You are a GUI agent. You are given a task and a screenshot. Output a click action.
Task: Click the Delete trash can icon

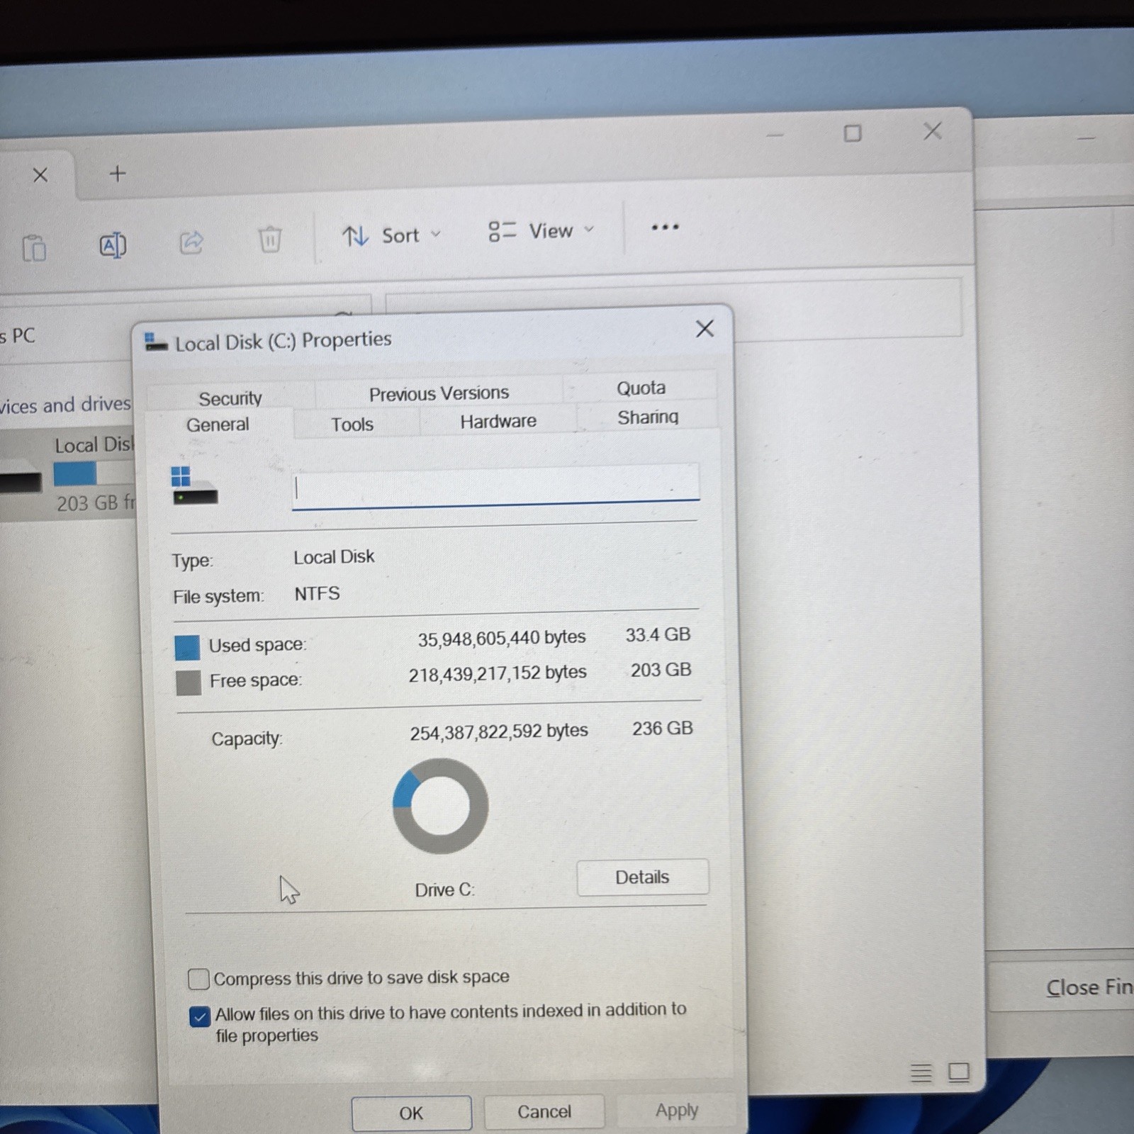(x=269, y=239)
